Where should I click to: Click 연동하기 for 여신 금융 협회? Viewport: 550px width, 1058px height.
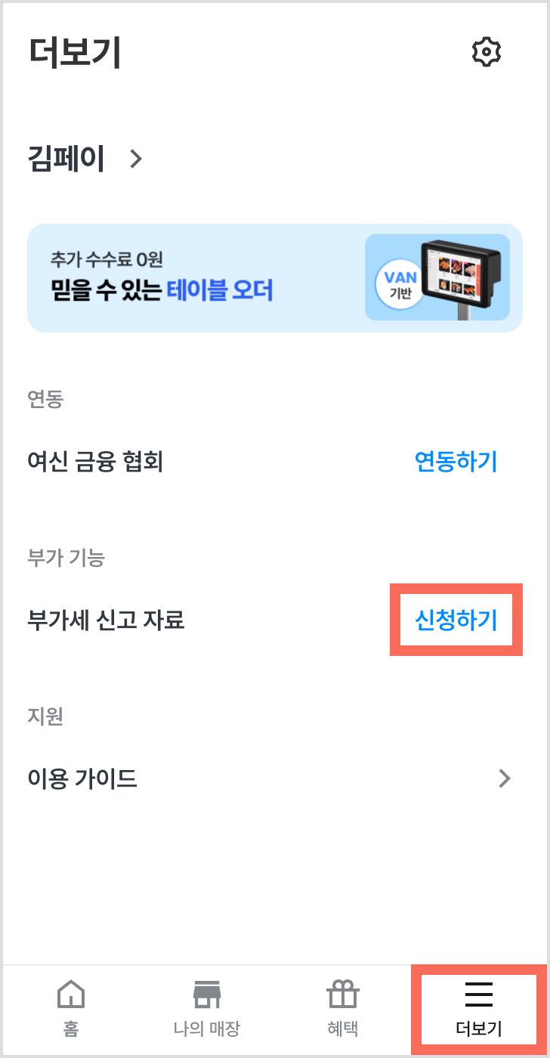pos(456,461)
